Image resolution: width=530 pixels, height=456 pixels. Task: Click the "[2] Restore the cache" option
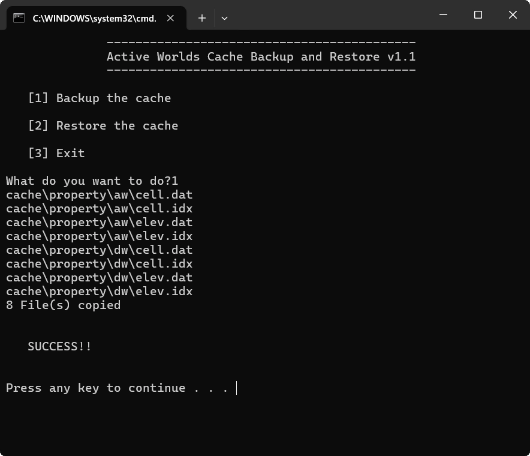(103, 125)
